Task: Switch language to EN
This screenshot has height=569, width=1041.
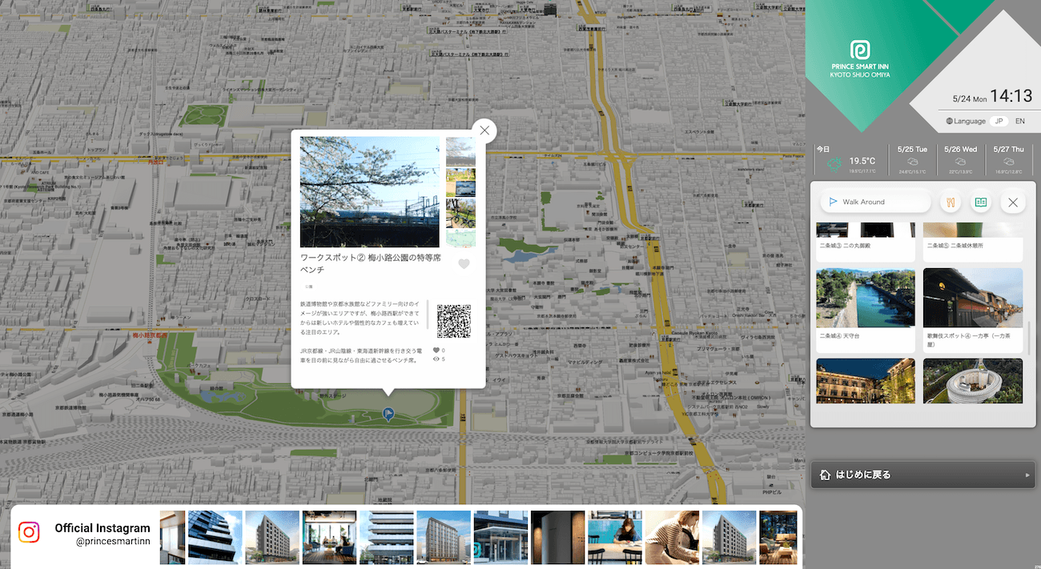Action: 1019,121
